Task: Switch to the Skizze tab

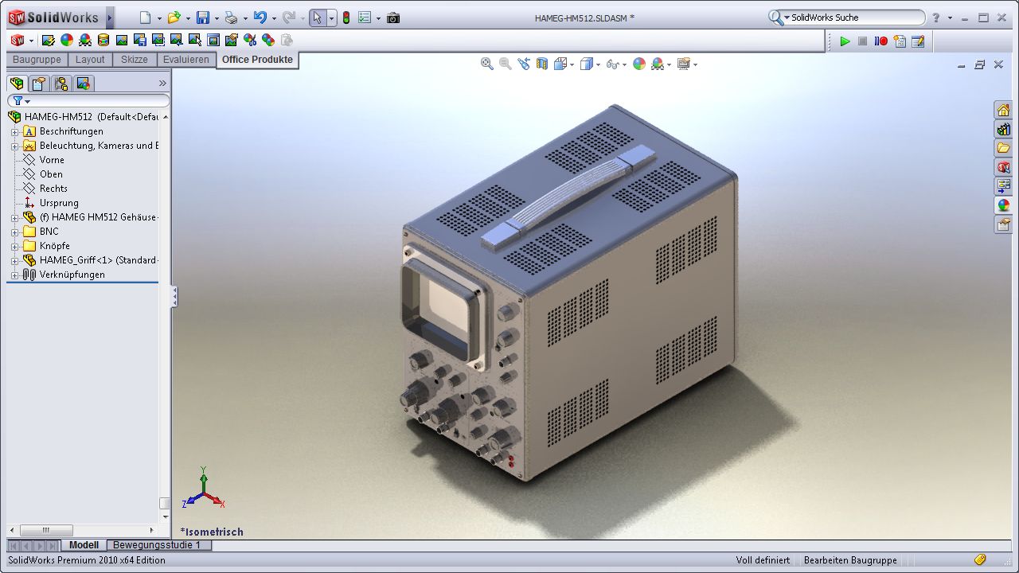Action: pos(135,60)
